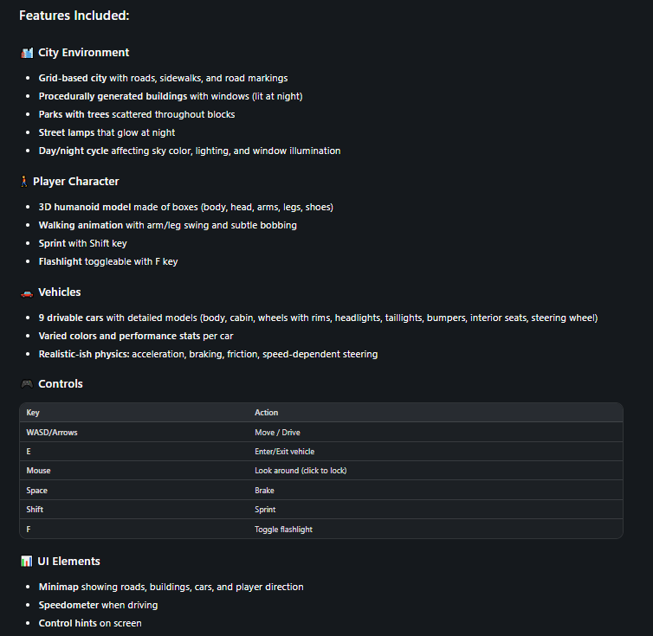Click the Features Included heading
This screenshot has height=636, width=653.
point(74,16)
